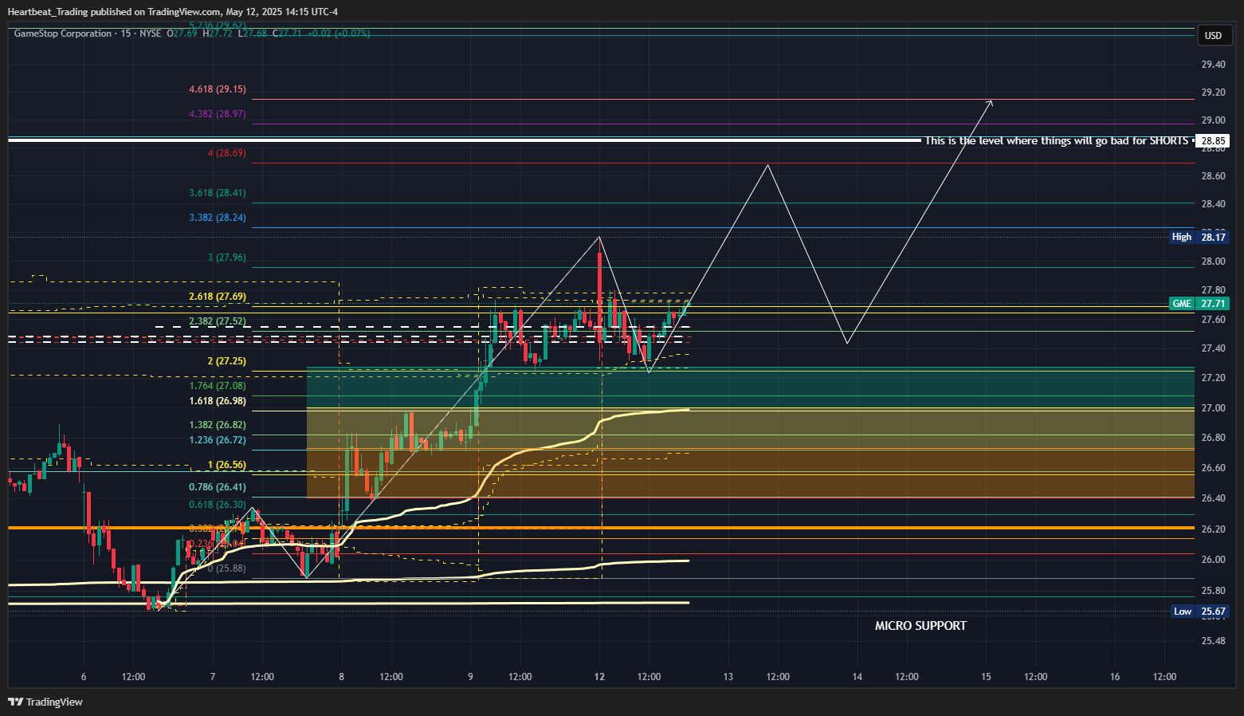Click the published-by header text line
Screen dimensions: 1244x716
pos(173,12)
